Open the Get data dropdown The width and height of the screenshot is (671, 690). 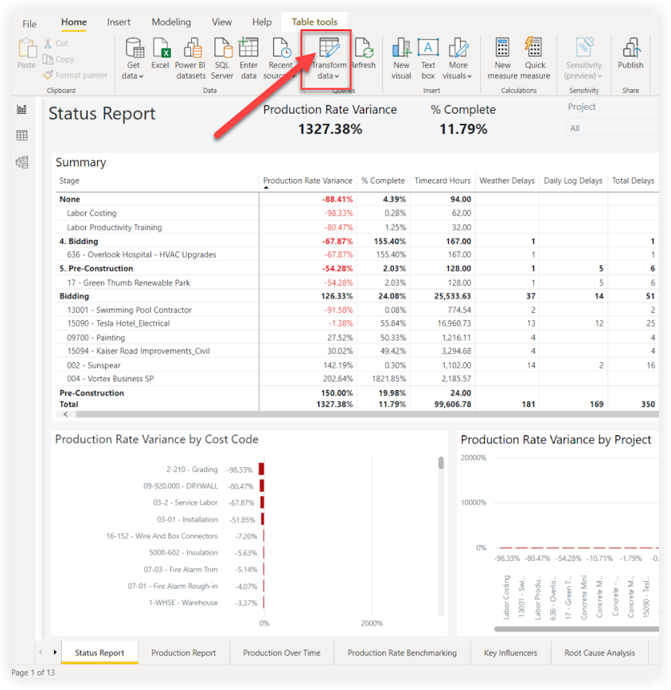[133, 58]
